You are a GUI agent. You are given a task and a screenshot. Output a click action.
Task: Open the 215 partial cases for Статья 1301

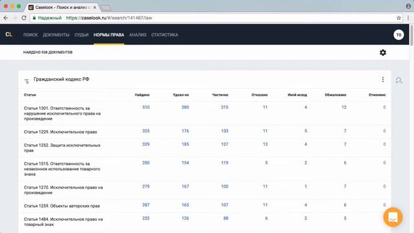pos(224,107)
